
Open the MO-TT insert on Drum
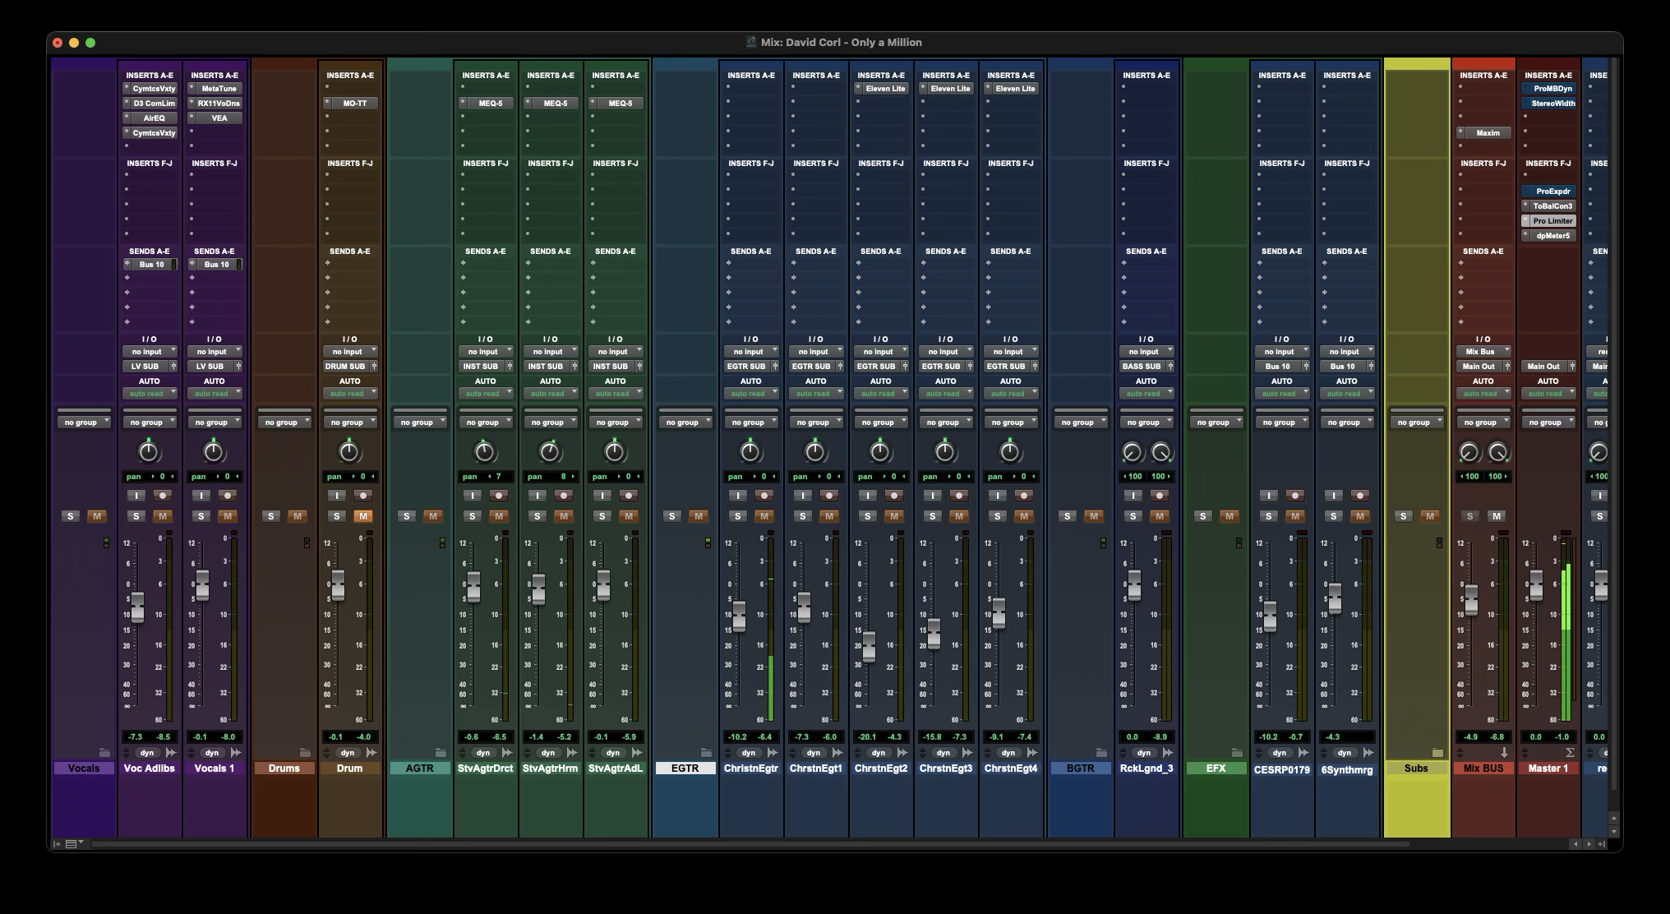pyautogui.click(x=350, y=104)
